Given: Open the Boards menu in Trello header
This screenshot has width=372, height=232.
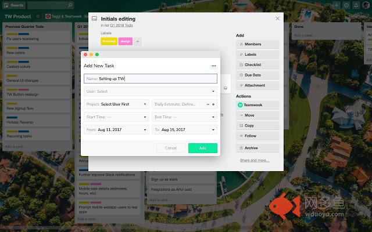Looking at the screenshot, I should click(x=14, y=5).
